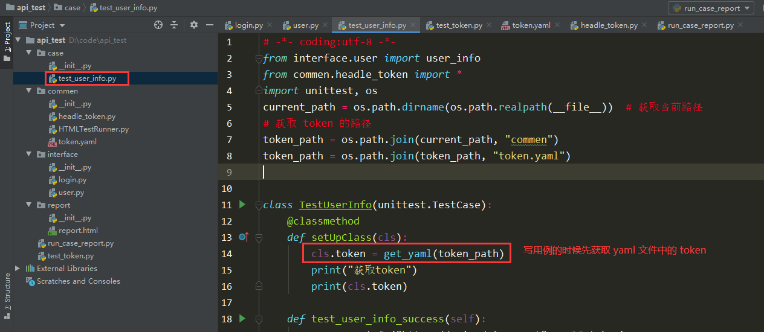Click case in the breadcrumb bar
This screenshot has height=332, width=764.
click(67, 8)
